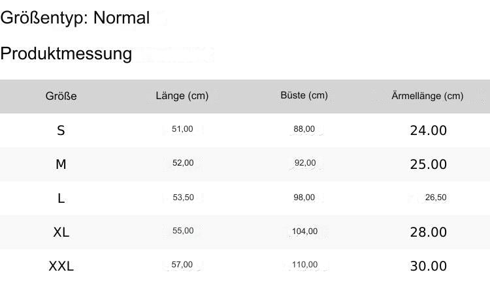
Task: Click the 88,00 bust value
Action: pyautogui.click(x=304, y=129)
